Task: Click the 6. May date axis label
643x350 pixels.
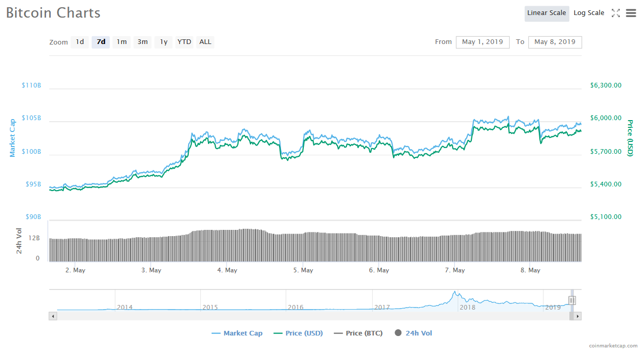Action: click(379, 270)
